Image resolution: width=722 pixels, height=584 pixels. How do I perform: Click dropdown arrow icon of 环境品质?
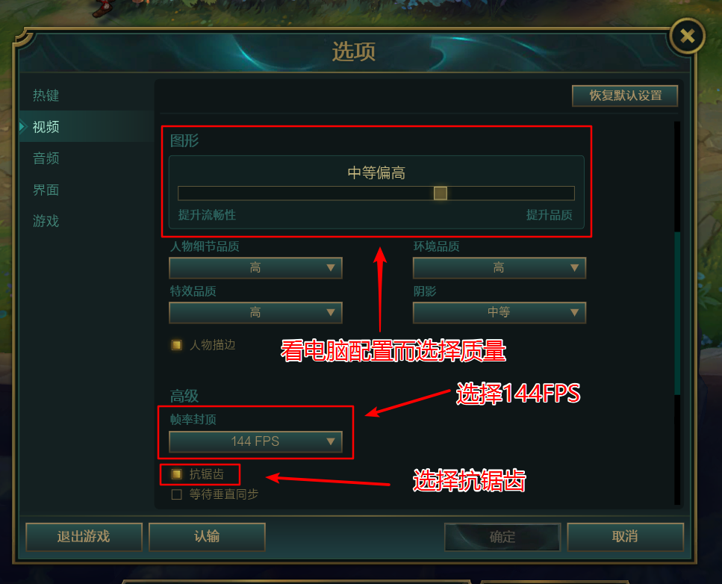574,267
